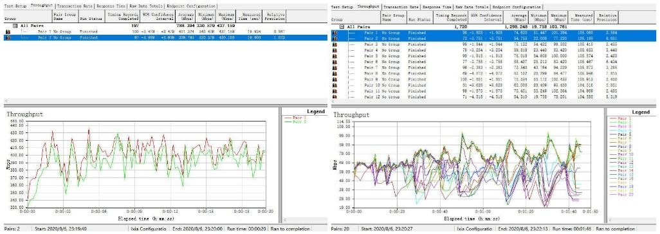Select the Pair 7 endpoint icon in right window
The image size is (660, 234).
click(x=335, y=67)
